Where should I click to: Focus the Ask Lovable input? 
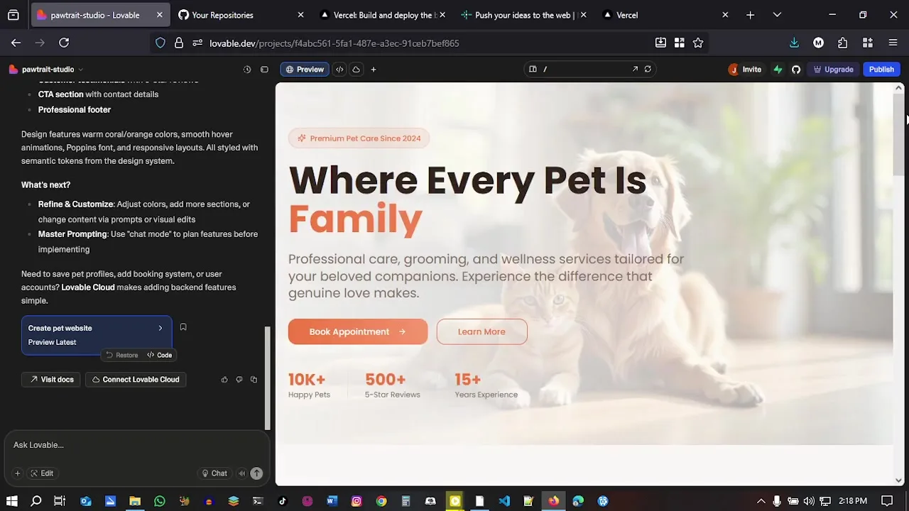(135, 445)
